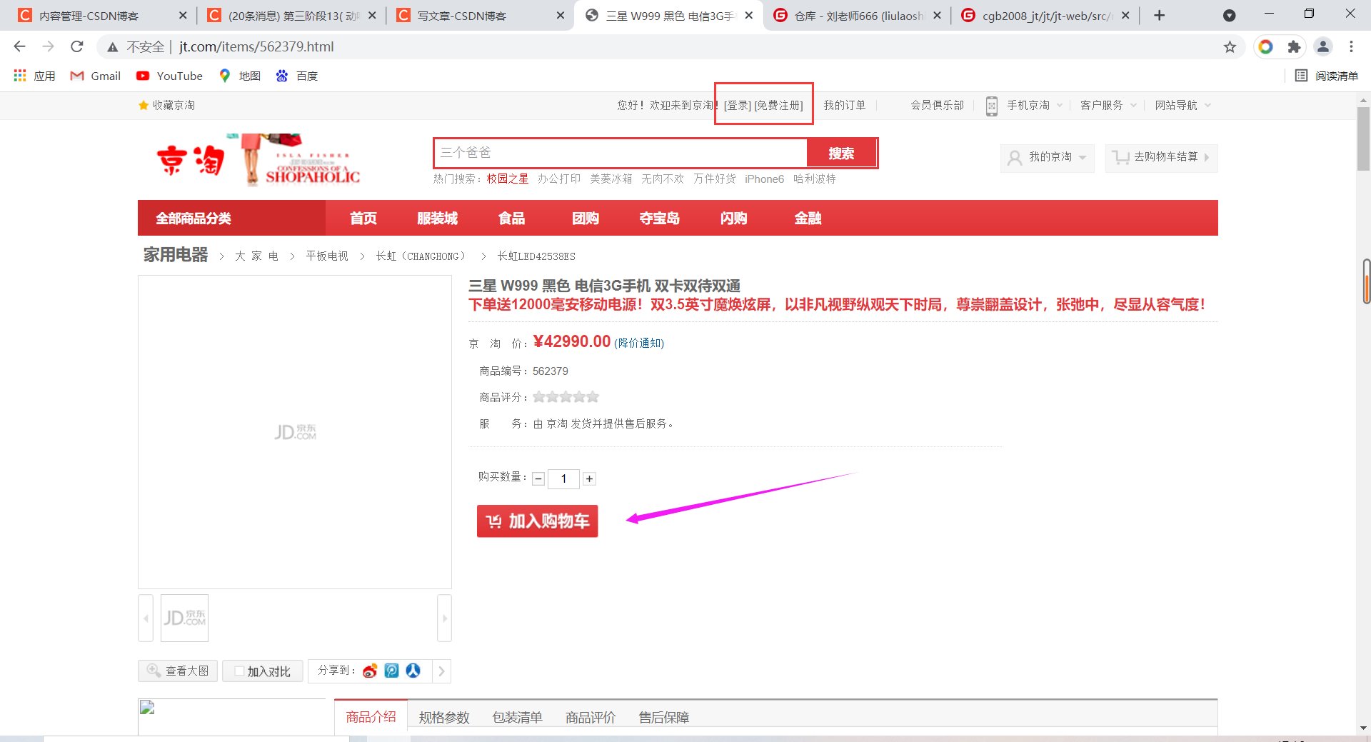Click the 登录 login link

coord(738,105)
